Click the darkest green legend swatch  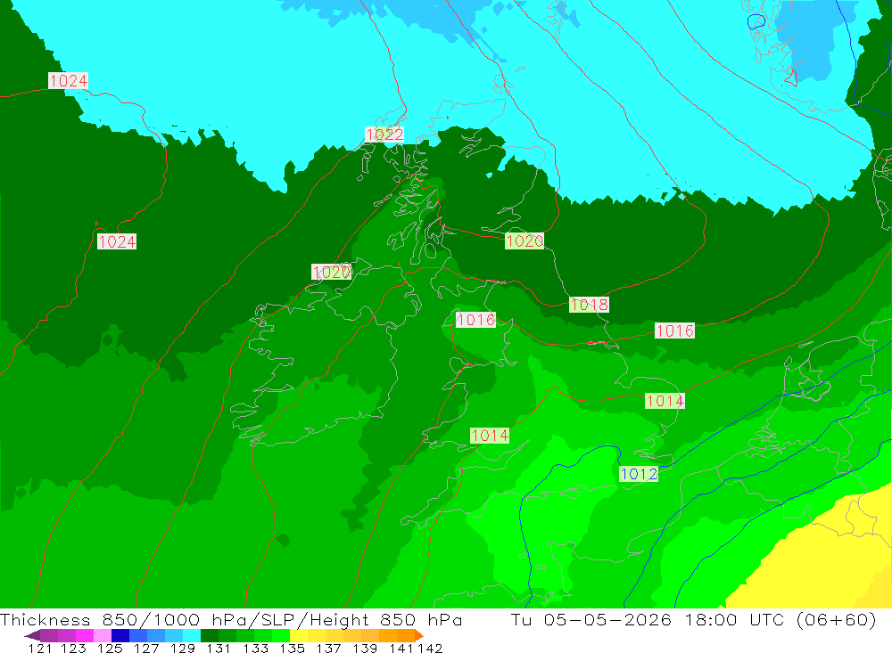[210, 635]
